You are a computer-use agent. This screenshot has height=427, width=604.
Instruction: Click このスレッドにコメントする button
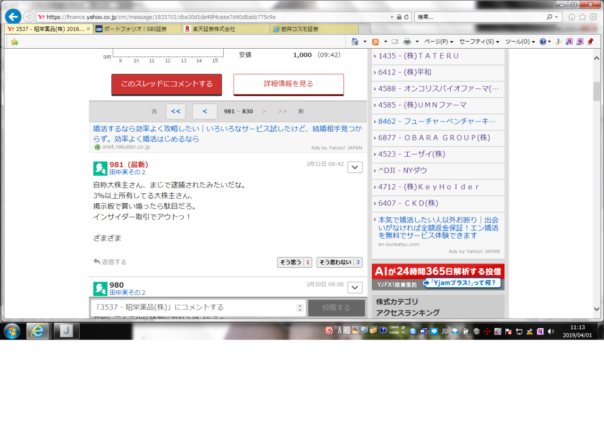point(167,84)
